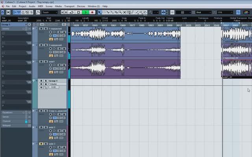Open the Group 1 Volume automation parameter dropdown
The height and width of the screenshot is (157, 252).
pos(57,84)
